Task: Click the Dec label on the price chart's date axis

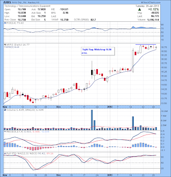Action: pyautogui.click(x=58, y=107)
